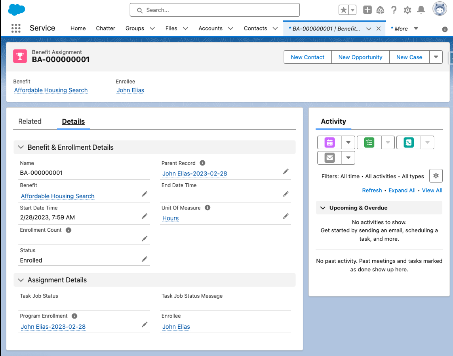Open the App Launcher grid icon
The height and width of the screenshot is (356, 453).
[x=16, y=28]
